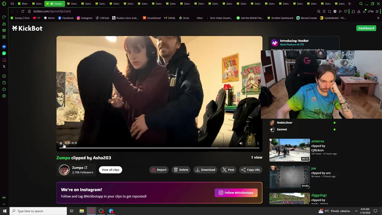Click the taskbar search box
This screenshot has width=382, height=215.
38,211
